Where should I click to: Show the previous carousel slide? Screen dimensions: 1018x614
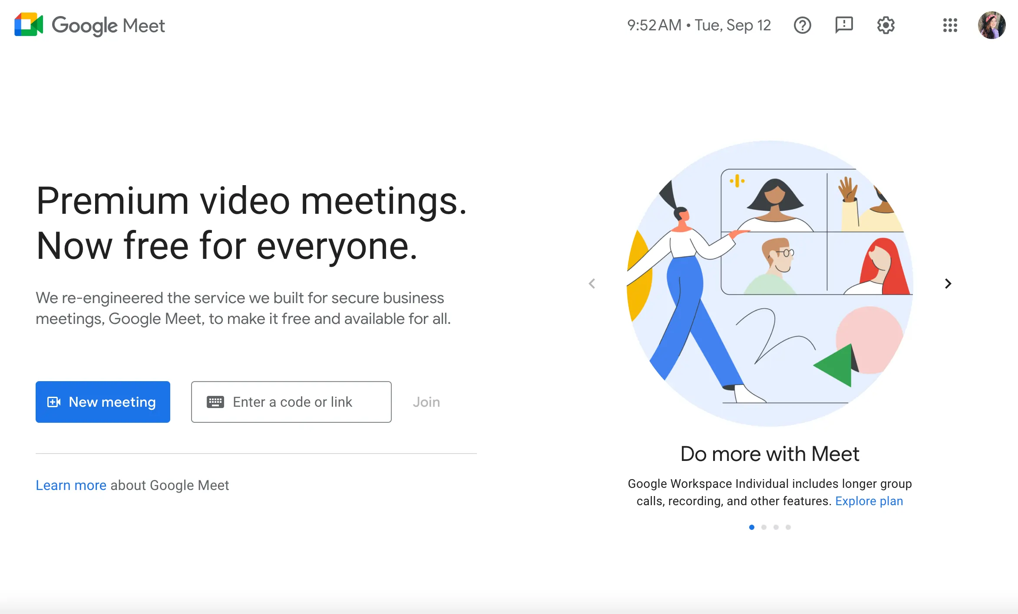(592, 284)
